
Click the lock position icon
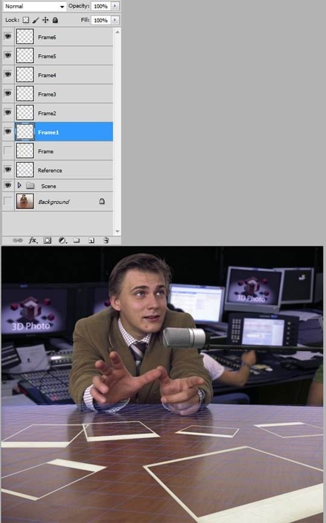click(x=45, y=20)
